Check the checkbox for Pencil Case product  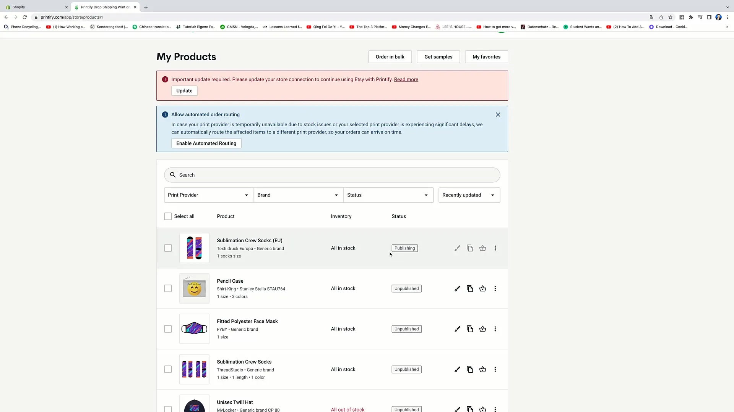[x=168, y=288]
